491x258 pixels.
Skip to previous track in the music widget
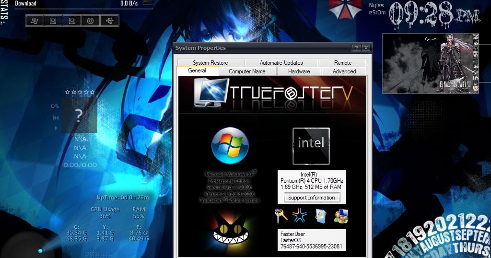56,117
